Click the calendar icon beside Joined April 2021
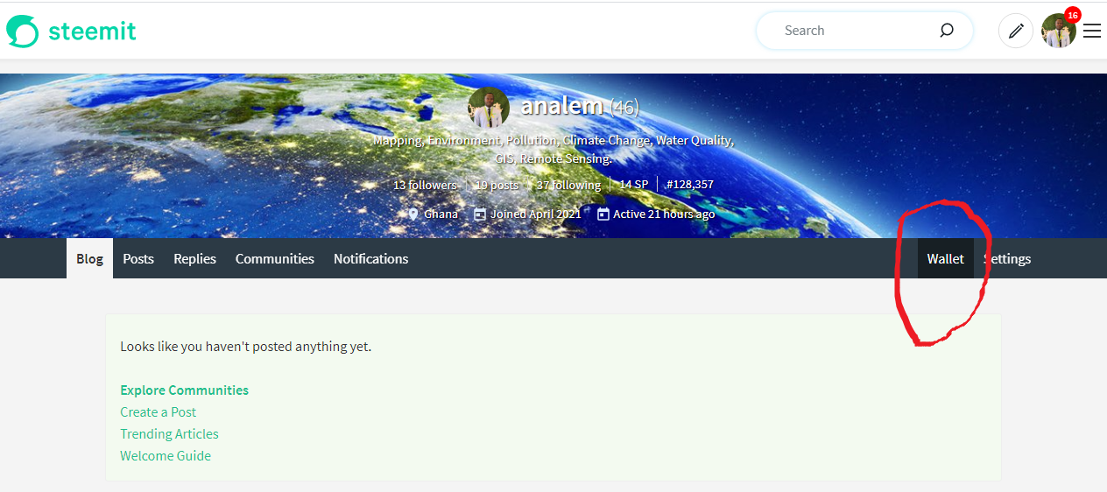 pos(480,214)
